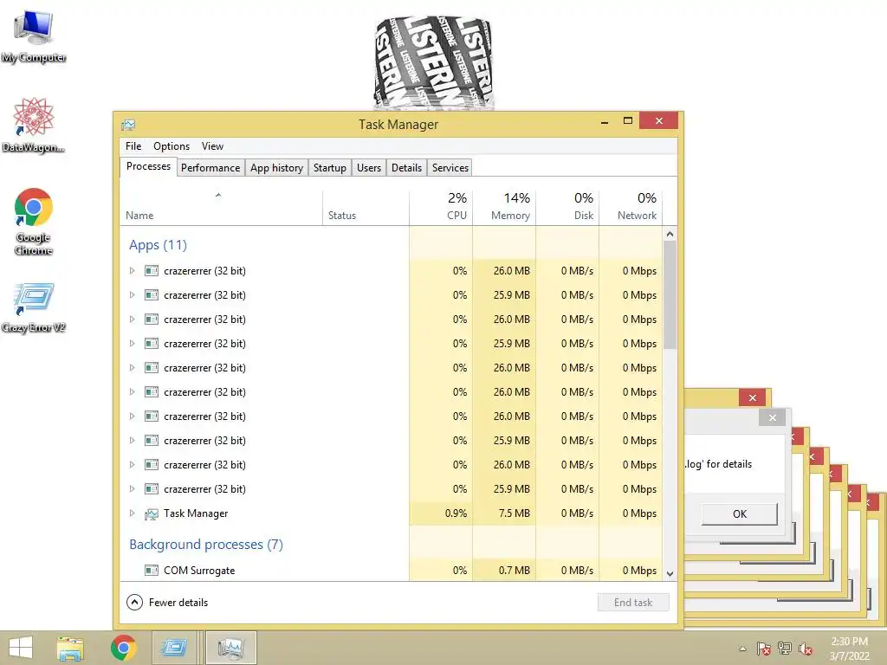
Task: Expand the eighth crazererrer row arrow
Action: 132,441
